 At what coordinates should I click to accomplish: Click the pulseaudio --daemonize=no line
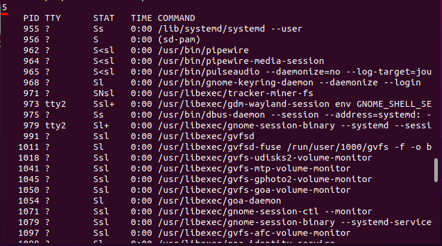tap(294, 72)
